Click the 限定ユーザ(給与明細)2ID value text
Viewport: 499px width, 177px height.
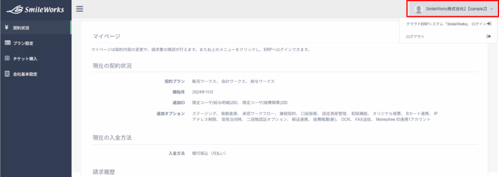tap(215, 103)
